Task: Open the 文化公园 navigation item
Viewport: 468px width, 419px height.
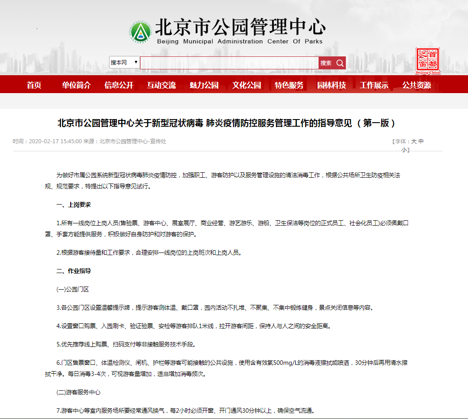Action: 247,85
